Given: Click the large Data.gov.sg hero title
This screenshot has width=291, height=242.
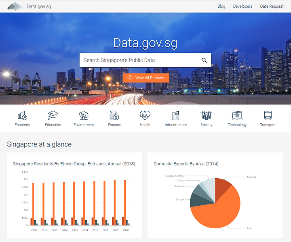Looking at the screenshot, I should coord(145,43).
